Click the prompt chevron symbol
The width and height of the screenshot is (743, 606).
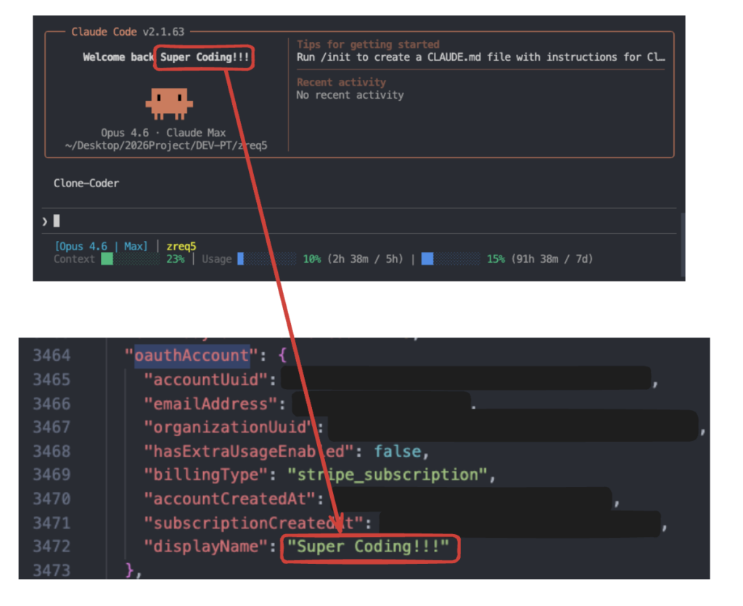pyautogui.click(x=45, y=221)
